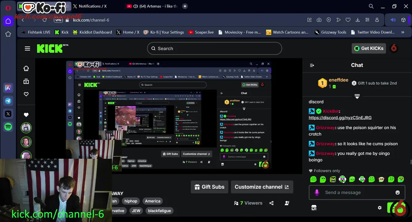Open the chat shop storefront icon
Screen dimensions: 412x222
(314, 208)
